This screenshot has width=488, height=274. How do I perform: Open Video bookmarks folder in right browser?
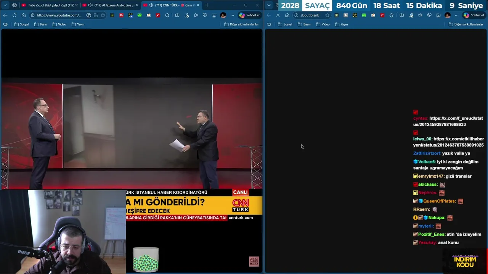tap(323, 24)
